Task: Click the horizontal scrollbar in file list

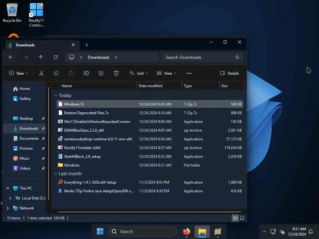Action: tap(149, 212)
